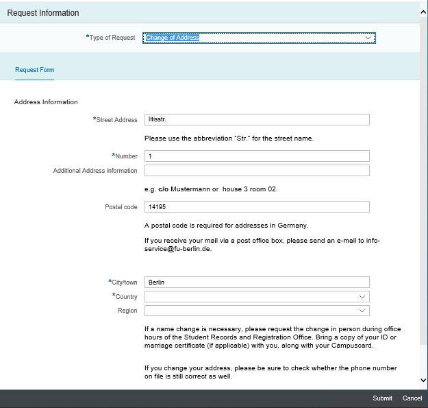Expand the Type of Request dropdown arrow
Screen dimensions: 428x408
368,38
